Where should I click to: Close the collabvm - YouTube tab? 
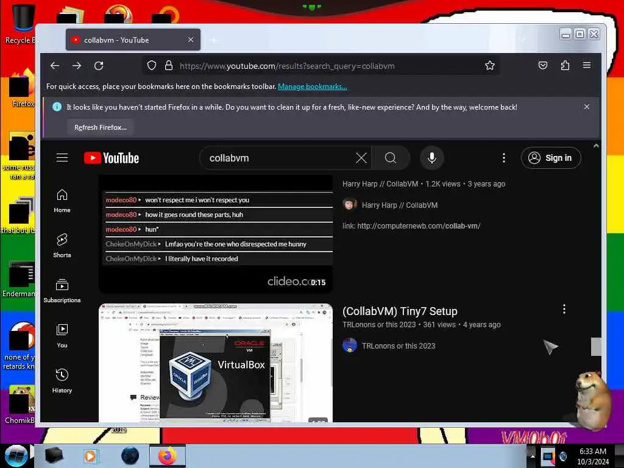point(191,40)
